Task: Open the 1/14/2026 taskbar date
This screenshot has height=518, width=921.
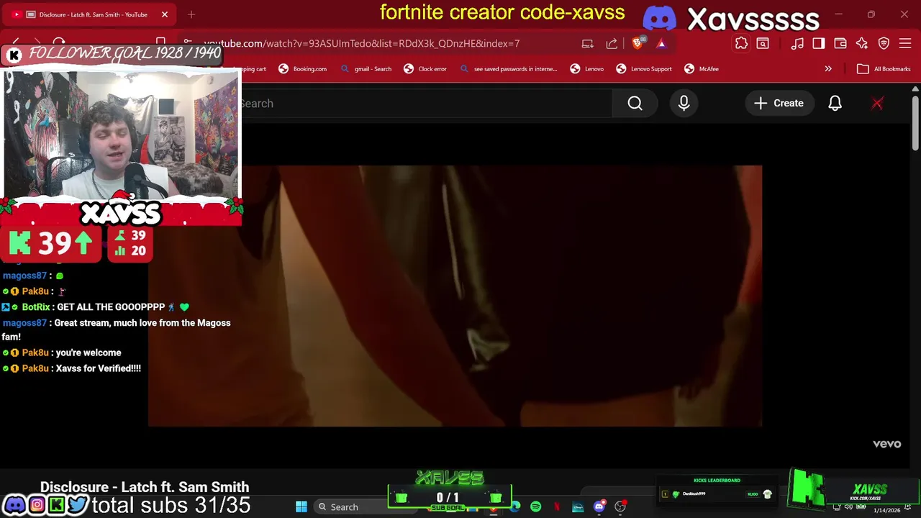Action: [886, 510]
